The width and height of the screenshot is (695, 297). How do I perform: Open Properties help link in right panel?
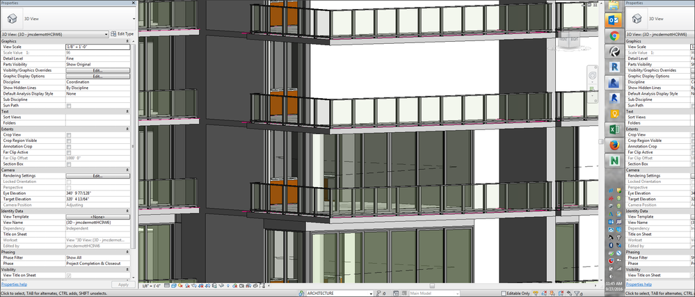coord(639,284)
